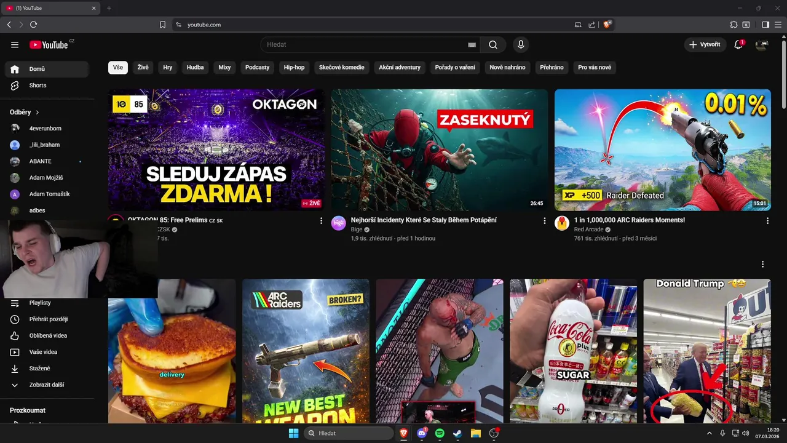Click the share page icon in the address bar
Screen dimensions: 787x443
pos(591,25)
